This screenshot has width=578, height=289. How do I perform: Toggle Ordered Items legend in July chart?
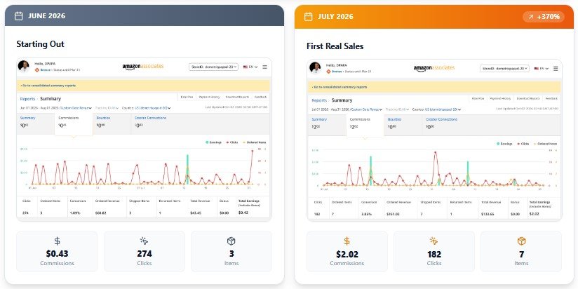point(546,144)
